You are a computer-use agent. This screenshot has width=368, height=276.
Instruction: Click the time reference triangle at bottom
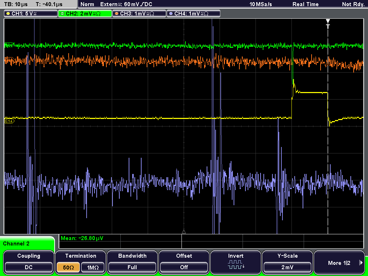tap(184, 232)
